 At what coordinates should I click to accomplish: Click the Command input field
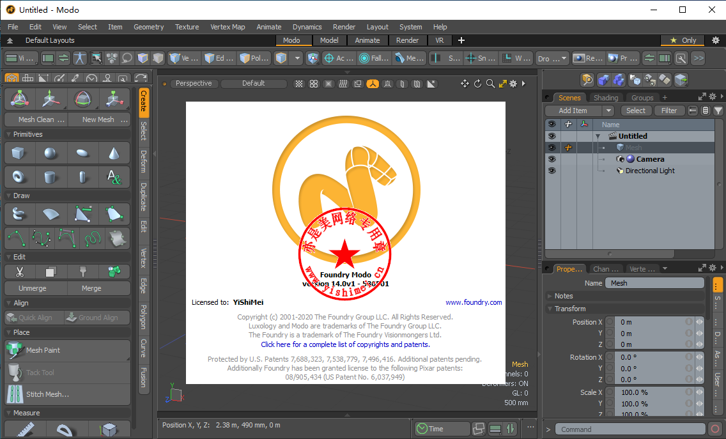click(x=630, y=429)
